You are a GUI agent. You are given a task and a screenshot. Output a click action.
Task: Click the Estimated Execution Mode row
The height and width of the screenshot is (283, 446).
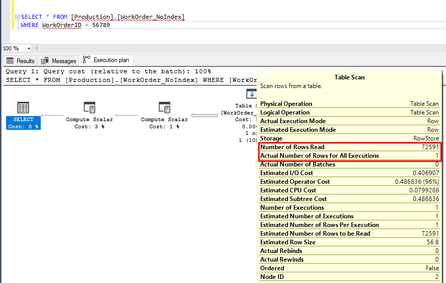349,130
